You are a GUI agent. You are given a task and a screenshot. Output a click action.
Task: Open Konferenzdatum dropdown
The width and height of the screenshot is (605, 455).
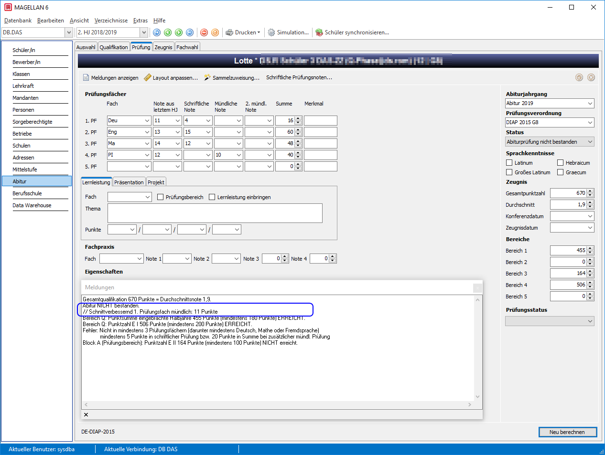coord(590,216)
